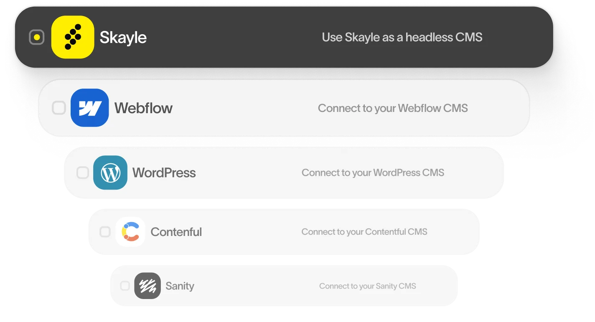Click 'Connect to your WordPress CMS' text
This screenshot has height=322, width=595.
coord(373,172)
